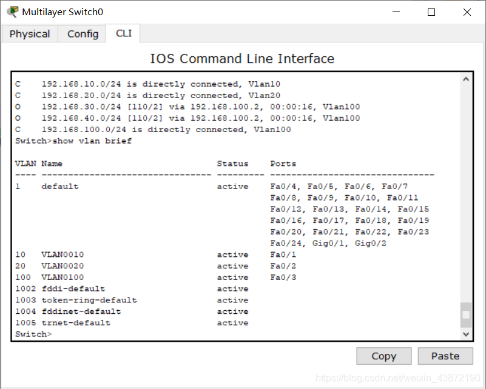Click the Ports column header
This screenshot has width=486, height=389.
click(x=283, y=164)
